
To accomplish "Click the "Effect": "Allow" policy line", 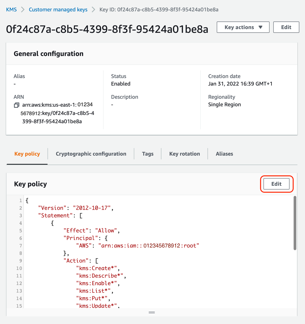I will 92,231.
